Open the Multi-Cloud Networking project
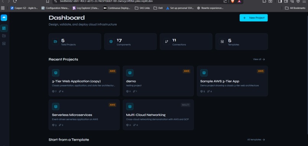 click(146, 115)
